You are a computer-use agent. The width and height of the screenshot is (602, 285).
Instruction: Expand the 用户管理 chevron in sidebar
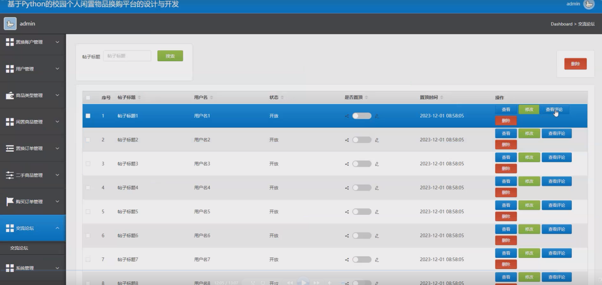coord(57,69)
